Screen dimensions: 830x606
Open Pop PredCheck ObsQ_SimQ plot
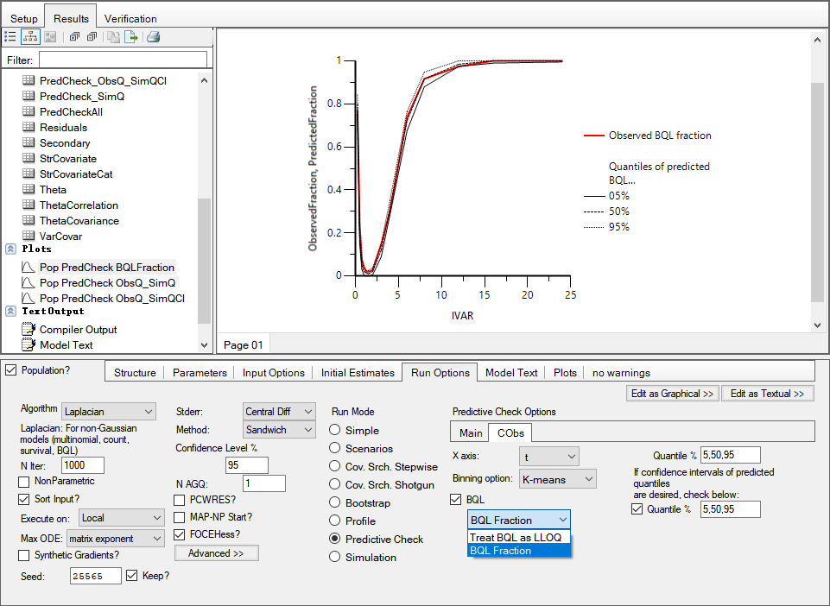coord(107,283)
